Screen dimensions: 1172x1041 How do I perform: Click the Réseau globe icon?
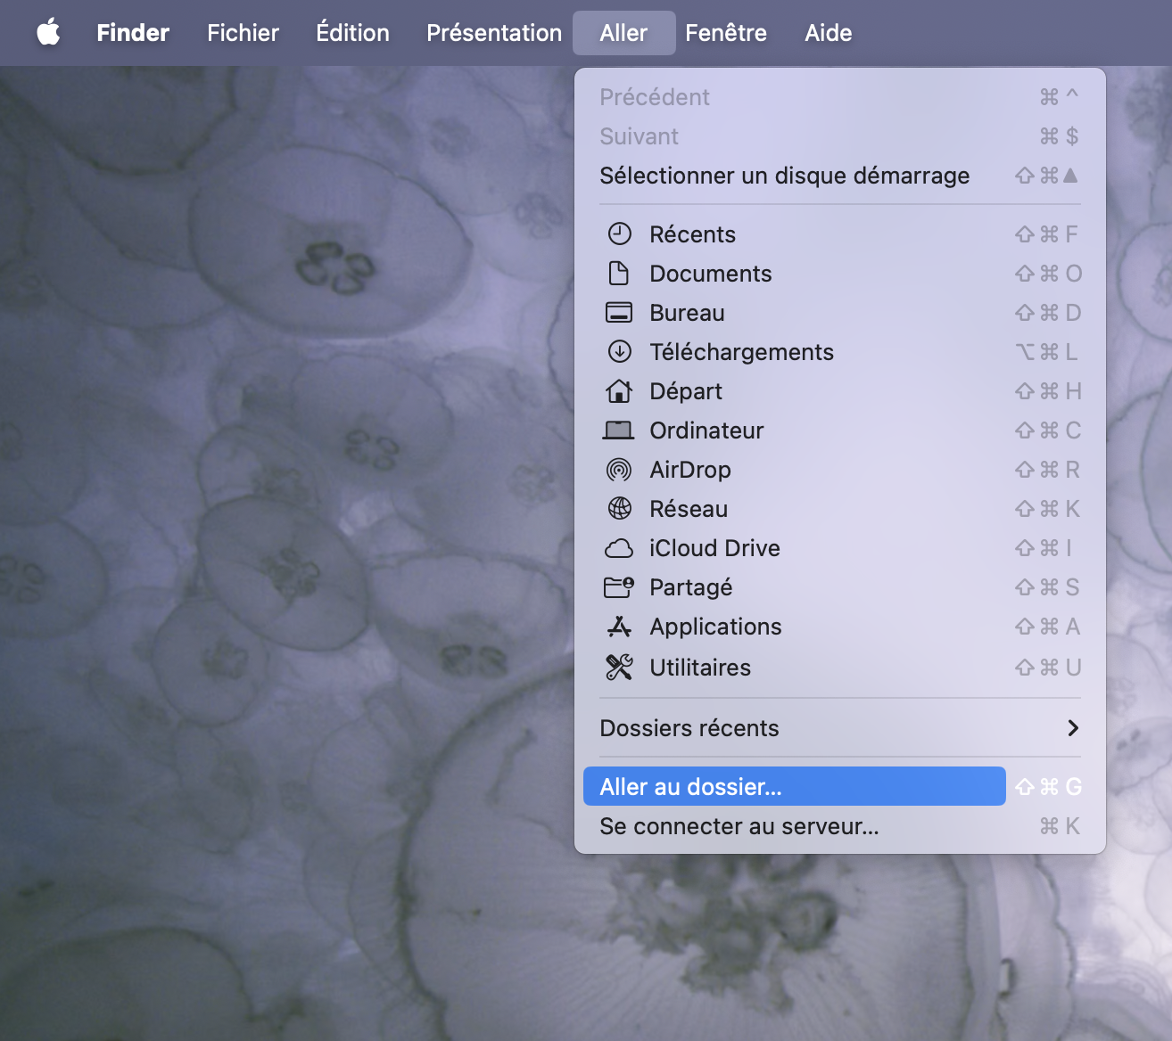(x=619, y=509)
